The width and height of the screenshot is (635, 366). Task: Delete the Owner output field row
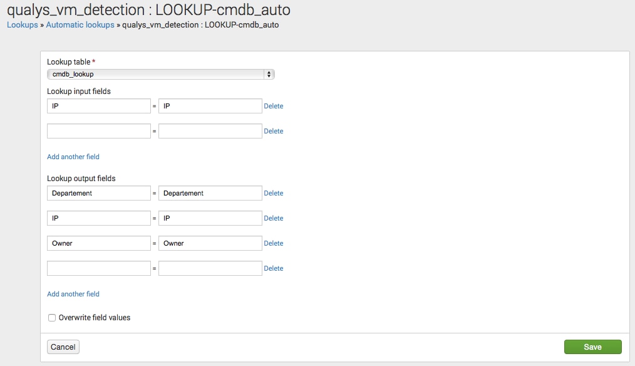coord(273,243)
